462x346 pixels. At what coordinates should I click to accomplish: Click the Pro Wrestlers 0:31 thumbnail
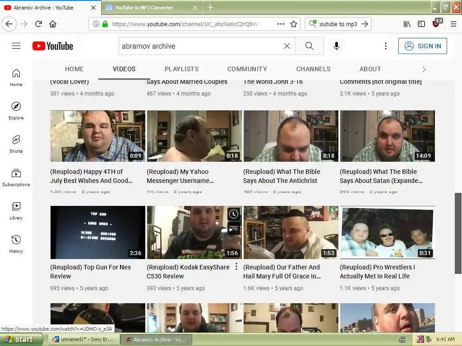[388, 232]
